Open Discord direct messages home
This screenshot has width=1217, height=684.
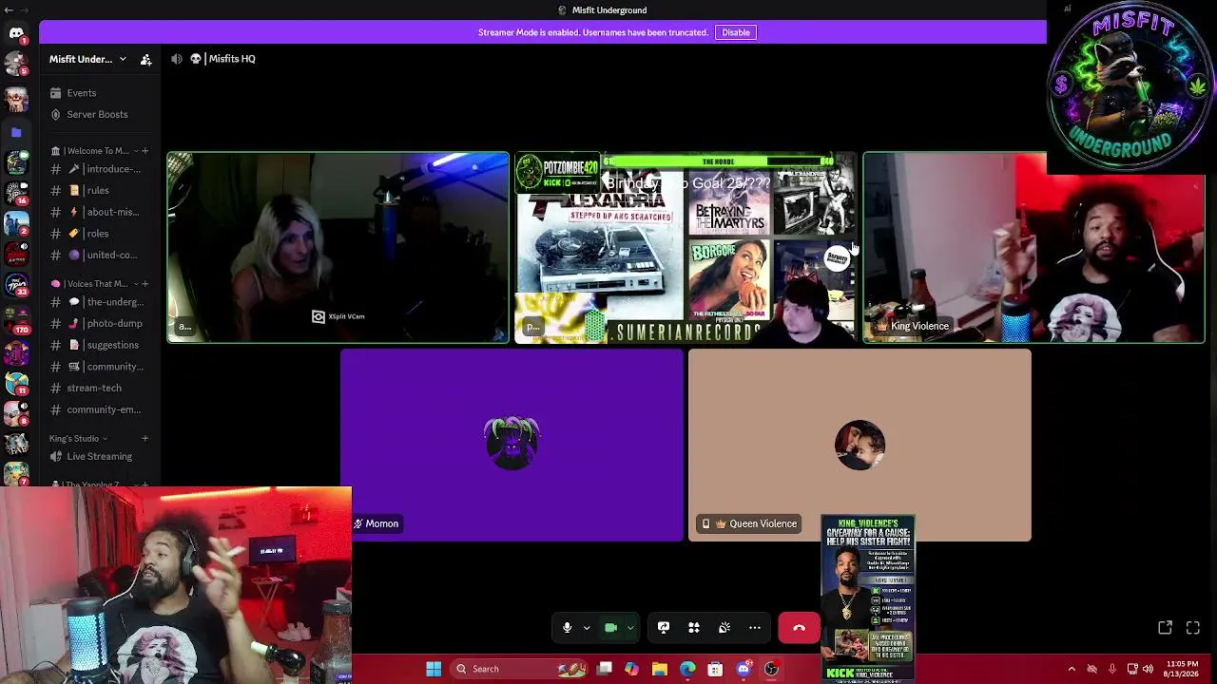pos(16,33)
